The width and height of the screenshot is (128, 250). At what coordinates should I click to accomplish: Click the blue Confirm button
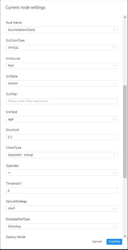pos(114,241)
